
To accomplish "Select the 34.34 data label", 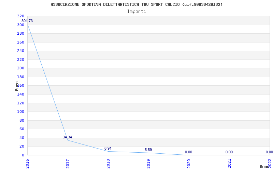I will 67,137.
